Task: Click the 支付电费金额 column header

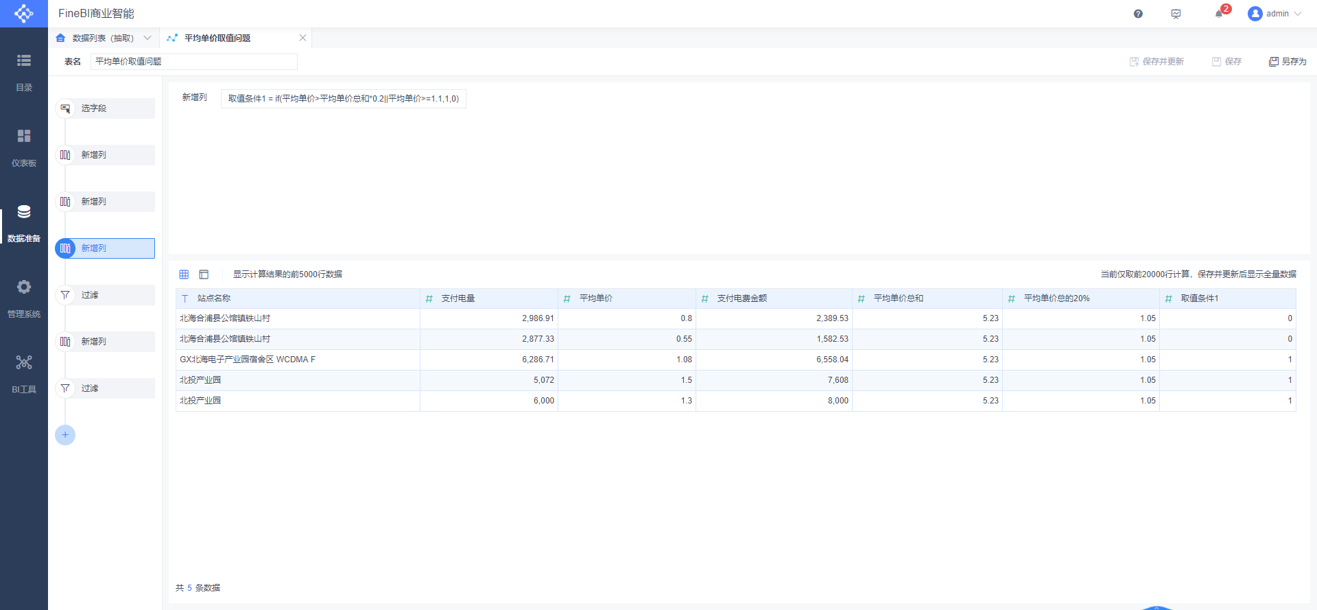Action: click(774, 298)
